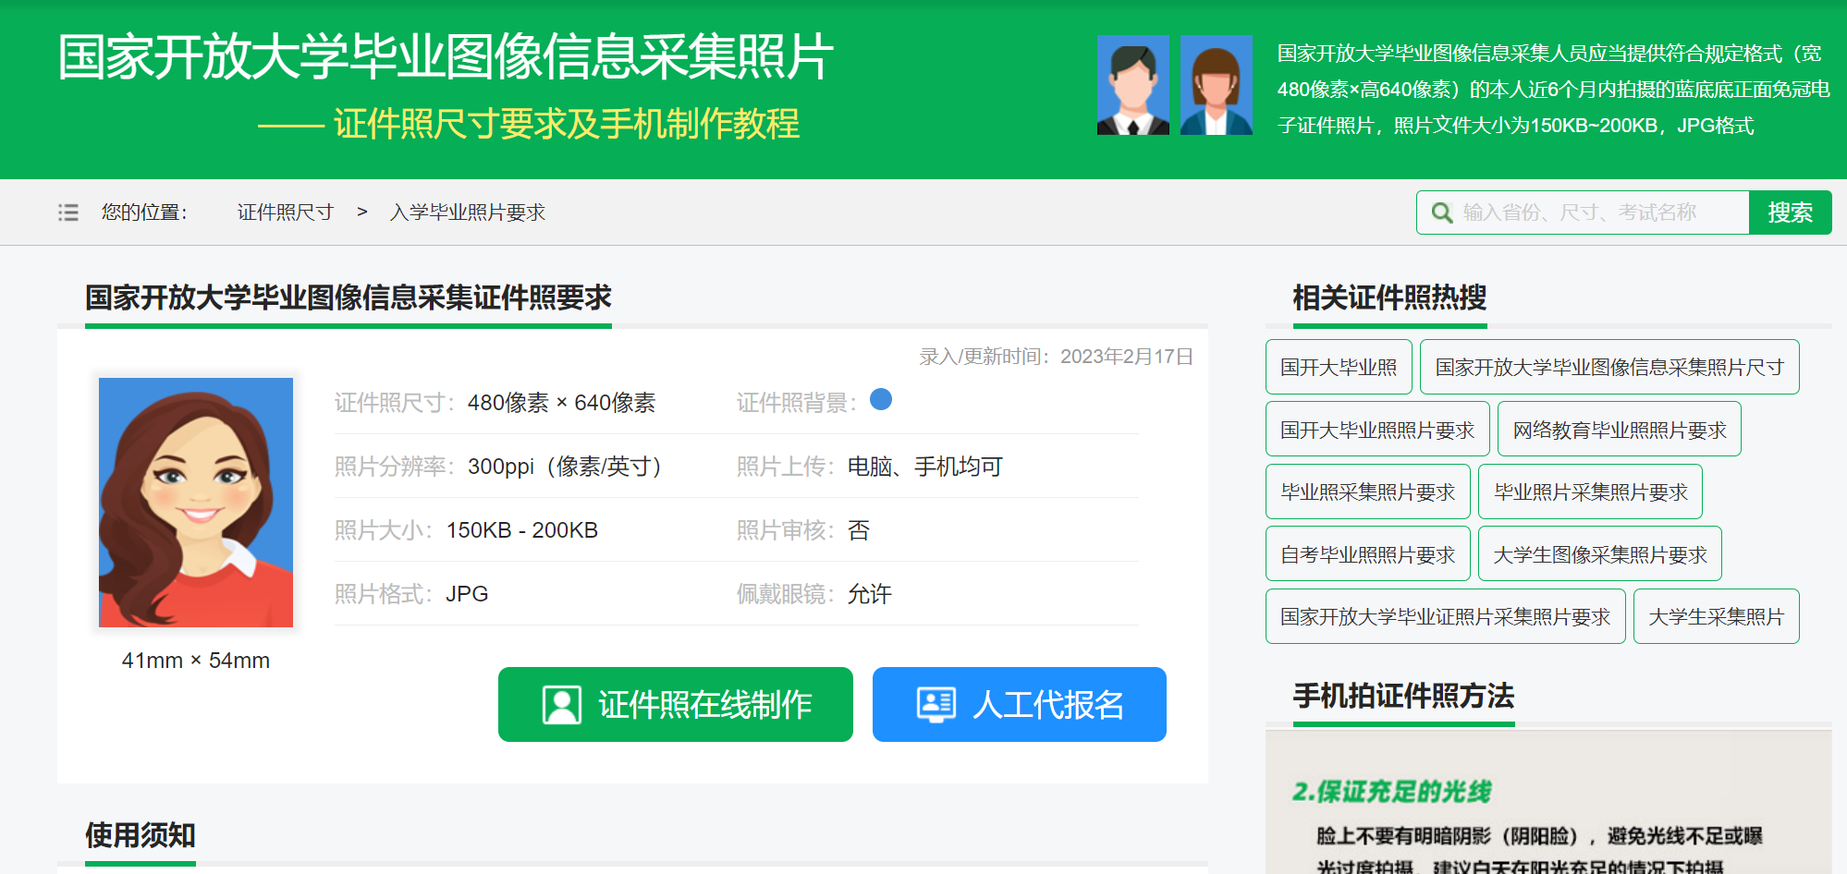Click subtitle 证件照尺寸要求及手机制作教程
The image size is (1847, 874).
pyautogui.click(x=567, y=124)
